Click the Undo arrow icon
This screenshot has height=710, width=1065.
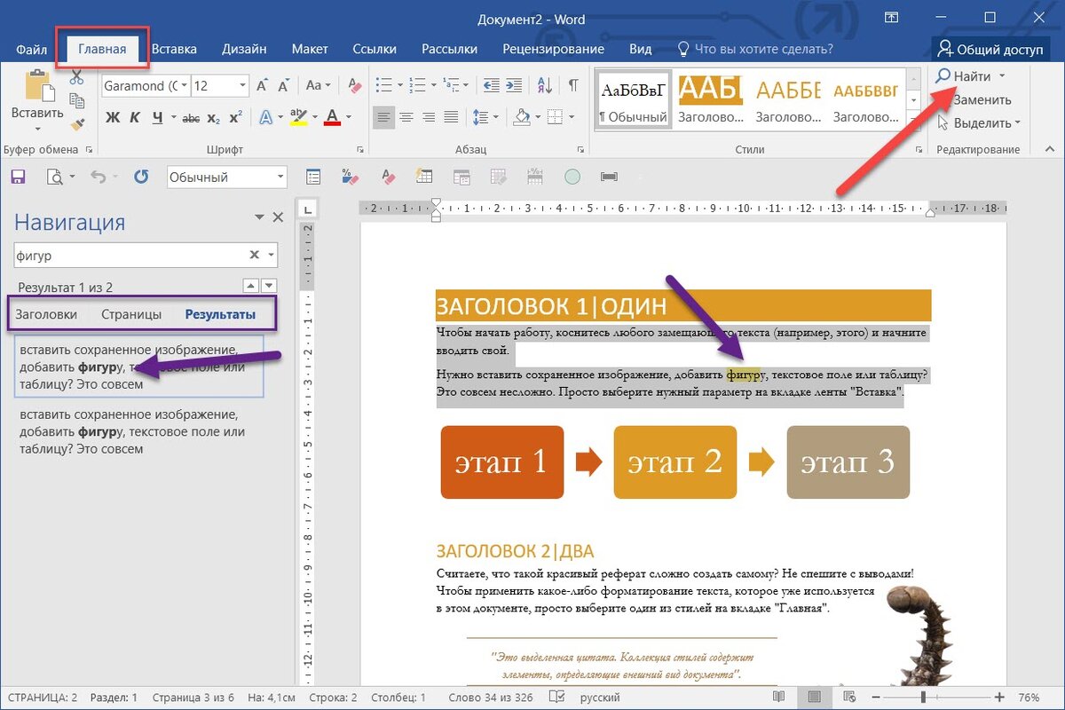tap(98, 177)
